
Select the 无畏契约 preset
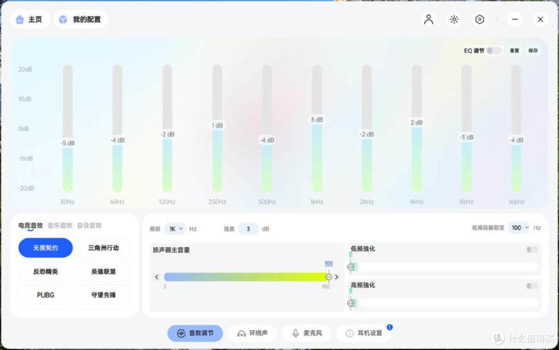[45, 248]
